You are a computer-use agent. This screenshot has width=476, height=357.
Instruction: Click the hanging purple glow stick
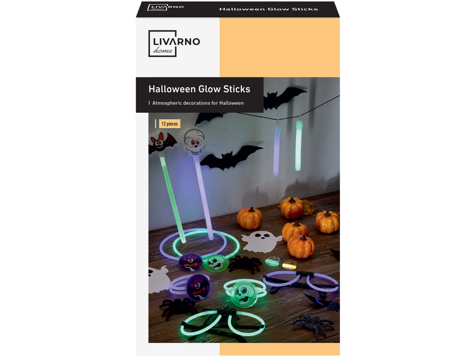[x=276, y=150]
